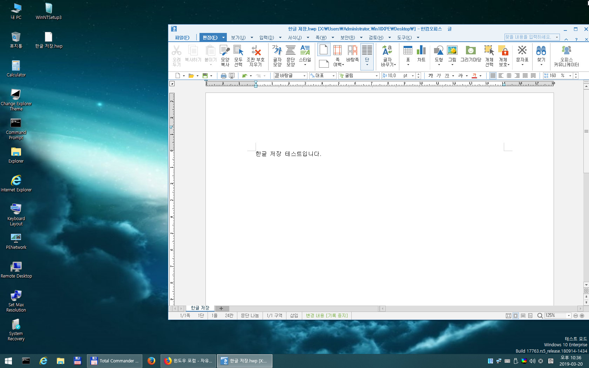Expand the language dropdown showing 대표

[x=333, y=76]
